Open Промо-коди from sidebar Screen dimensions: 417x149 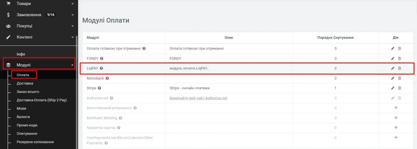27,125
